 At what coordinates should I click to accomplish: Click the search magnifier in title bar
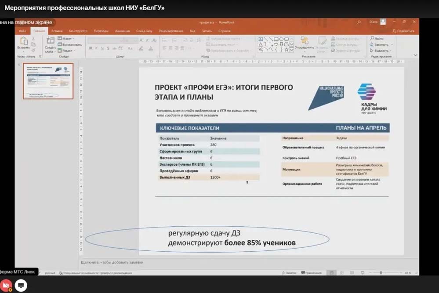click(359, 22)
